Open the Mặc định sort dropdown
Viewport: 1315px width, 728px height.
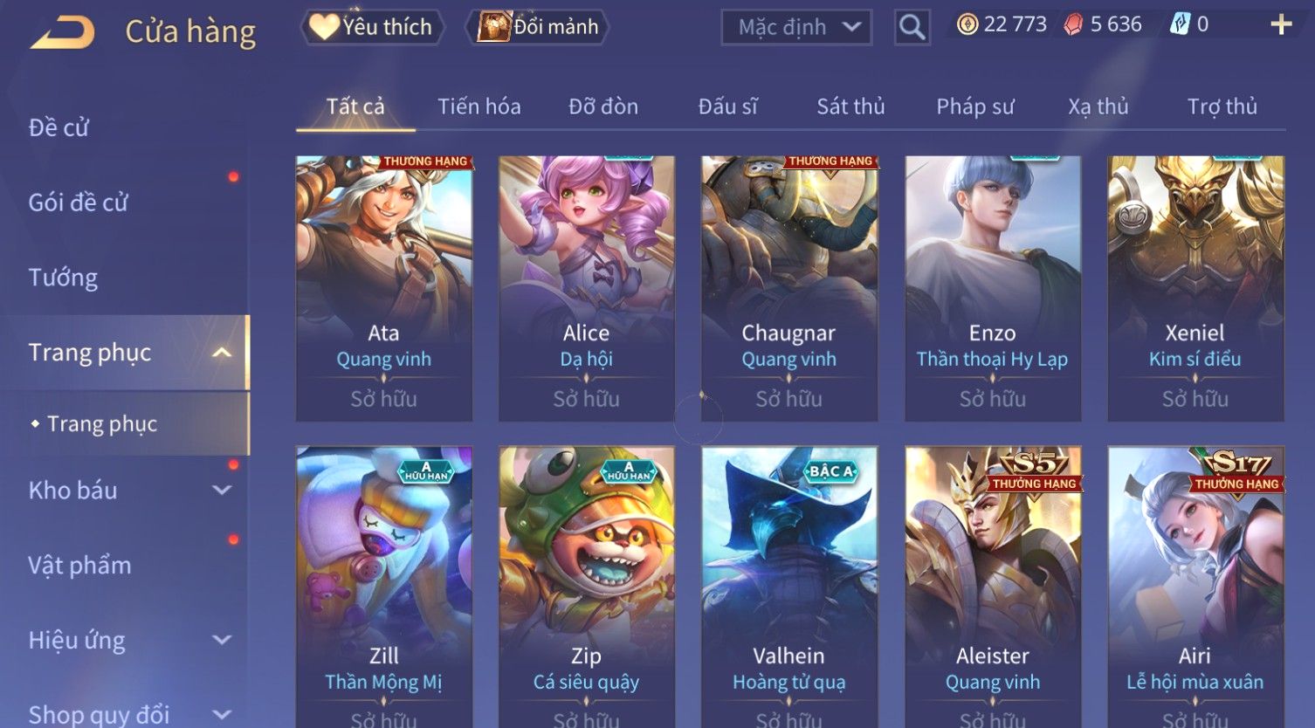(796, 27)
